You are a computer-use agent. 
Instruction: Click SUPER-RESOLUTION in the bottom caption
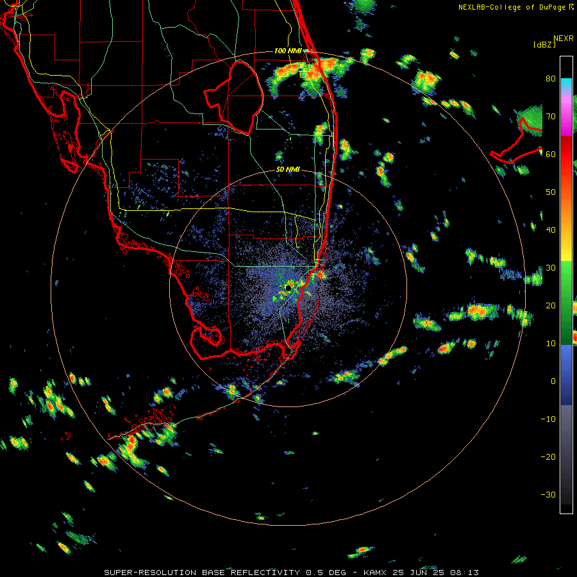(x=150, y=573)
